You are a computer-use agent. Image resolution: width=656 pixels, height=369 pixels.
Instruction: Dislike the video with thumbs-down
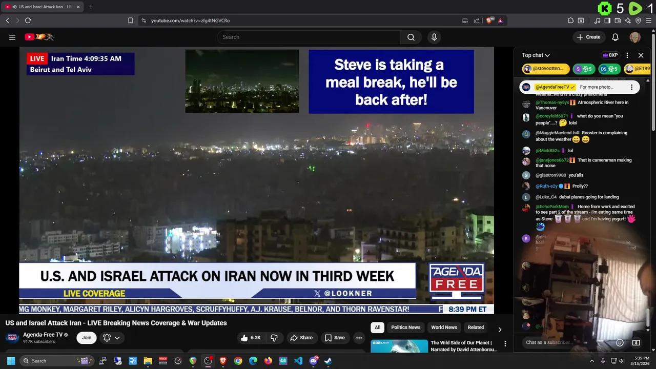point(274,338)
